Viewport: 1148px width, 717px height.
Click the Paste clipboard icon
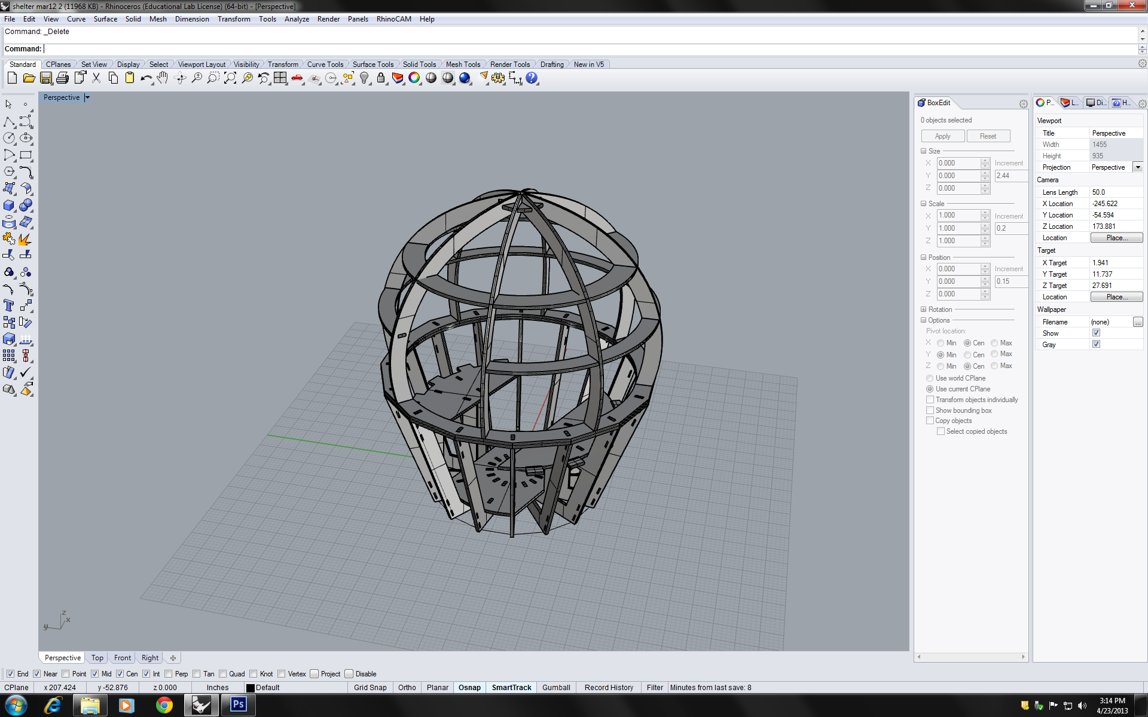point(130,78)
